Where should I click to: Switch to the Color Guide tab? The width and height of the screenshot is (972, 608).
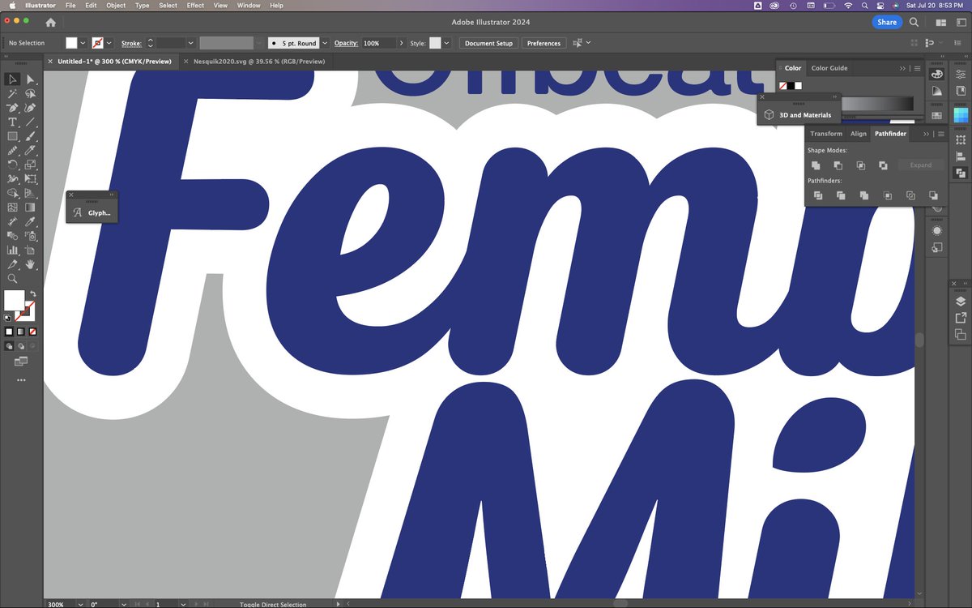(x=829, y=68)
